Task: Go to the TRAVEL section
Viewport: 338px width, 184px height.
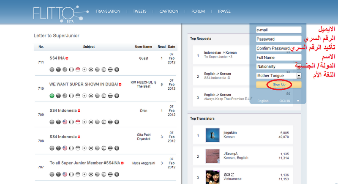Action: [224, 11]
